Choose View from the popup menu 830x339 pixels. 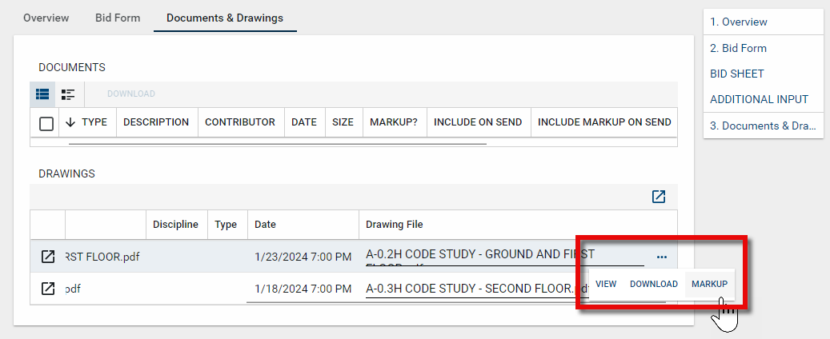(x=606, y=284)
